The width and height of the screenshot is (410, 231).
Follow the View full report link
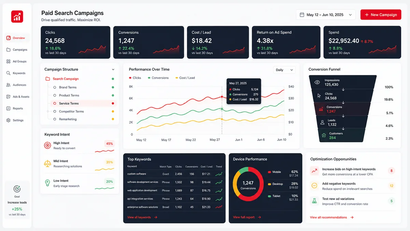(x=247, y=217)
